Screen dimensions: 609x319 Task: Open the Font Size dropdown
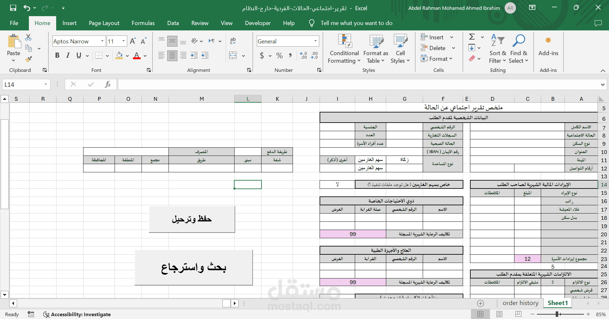click(124, 41)
